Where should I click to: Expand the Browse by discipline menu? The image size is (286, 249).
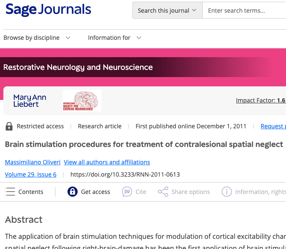coord(37,38)
